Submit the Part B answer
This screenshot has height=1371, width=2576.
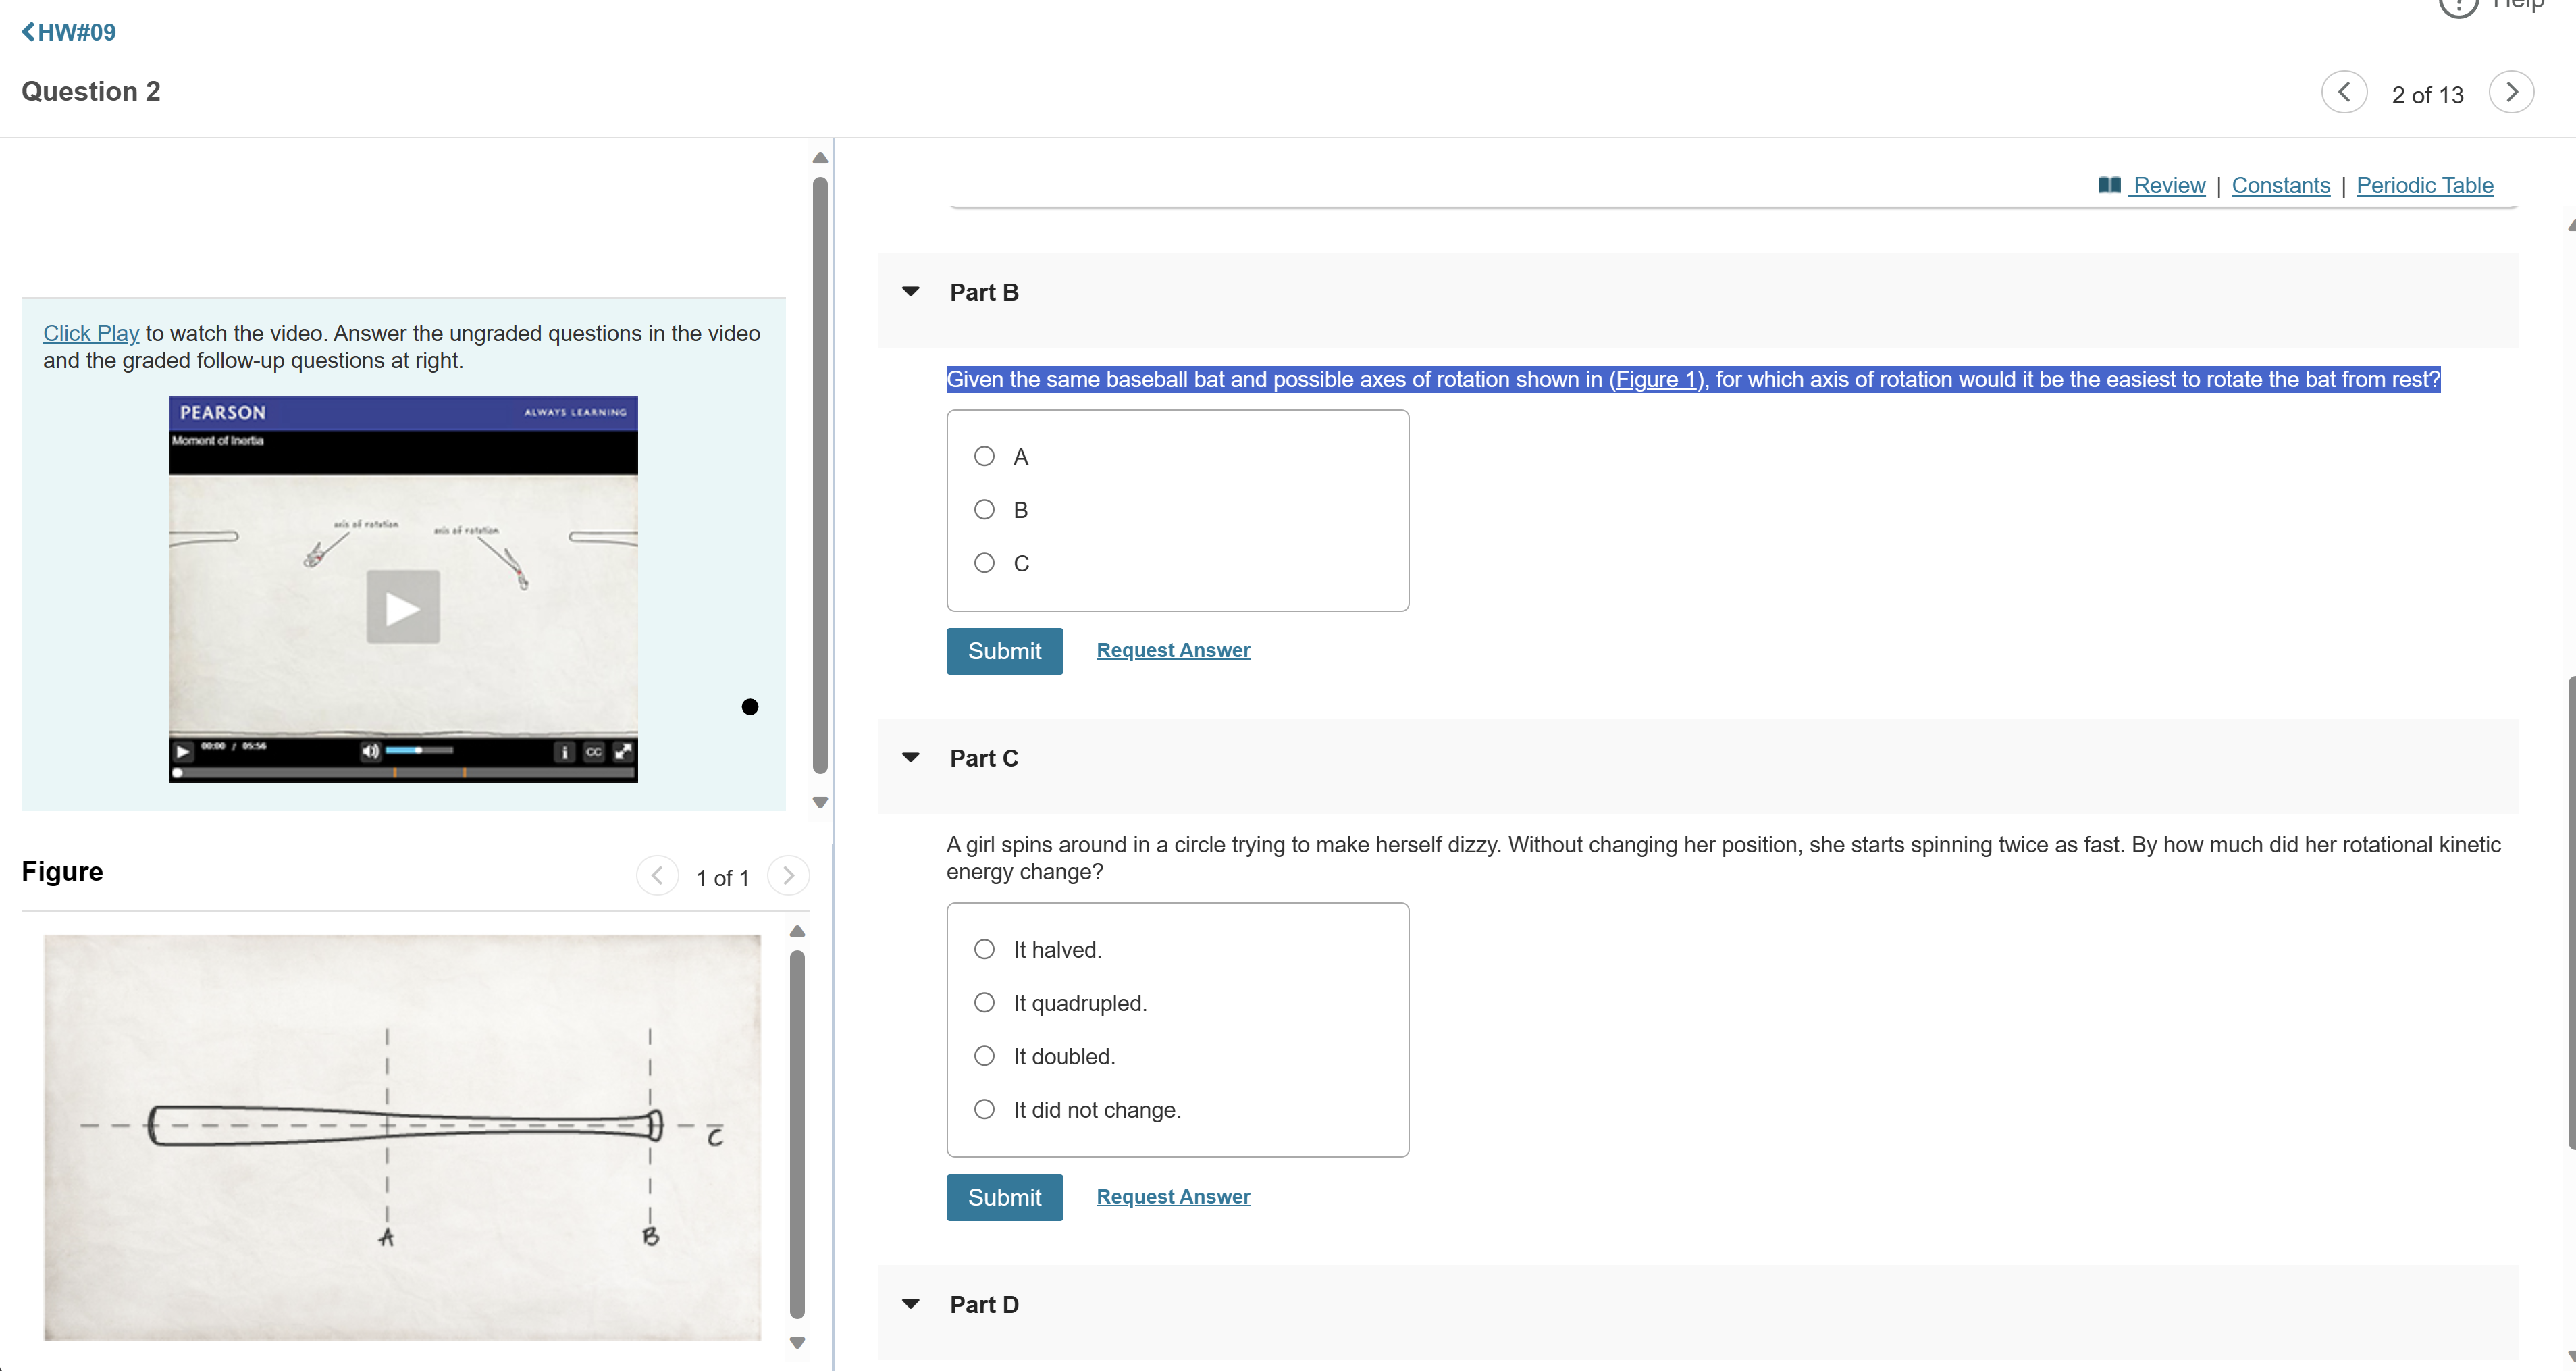tap(1004, 651)
